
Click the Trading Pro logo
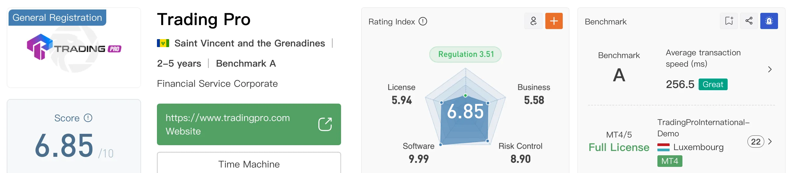74,47
